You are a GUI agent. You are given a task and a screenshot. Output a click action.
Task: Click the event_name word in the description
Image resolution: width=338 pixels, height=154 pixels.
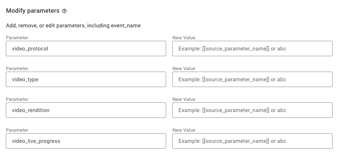[x=126, y=26]
